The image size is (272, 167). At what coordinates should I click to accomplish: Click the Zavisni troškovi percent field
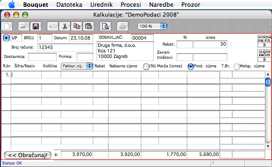click(185, 57)
